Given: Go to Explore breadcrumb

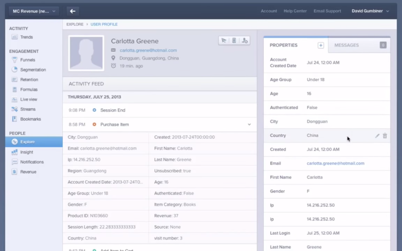Looking at the screenshot, I should (x=75, y=24).
